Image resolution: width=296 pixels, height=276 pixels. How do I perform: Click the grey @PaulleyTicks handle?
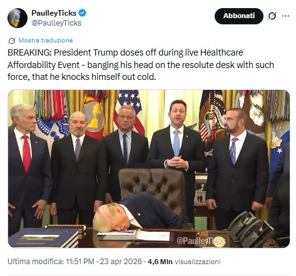coord(56,23)
